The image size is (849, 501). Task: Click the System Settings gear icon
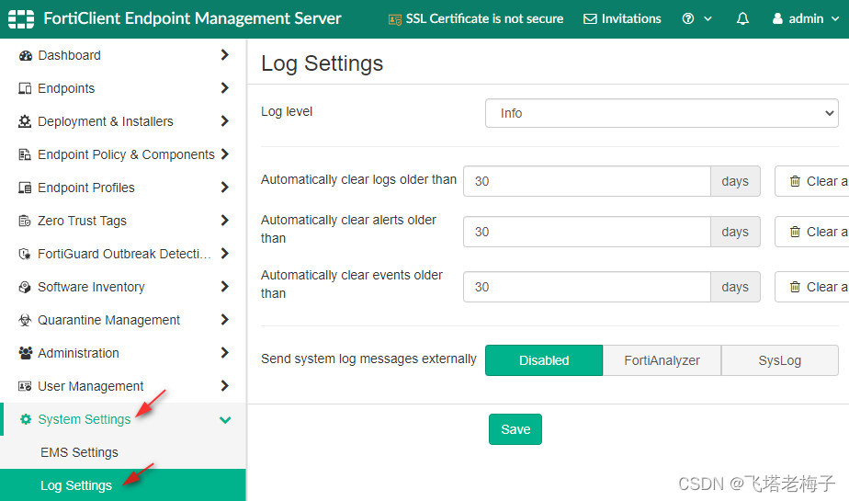[26, 419]
